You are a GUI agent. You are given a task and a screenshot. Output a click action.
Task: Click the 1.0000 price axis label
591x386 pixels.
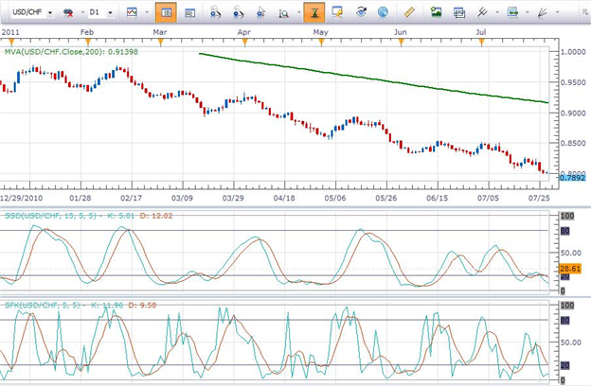click(573, 52)
